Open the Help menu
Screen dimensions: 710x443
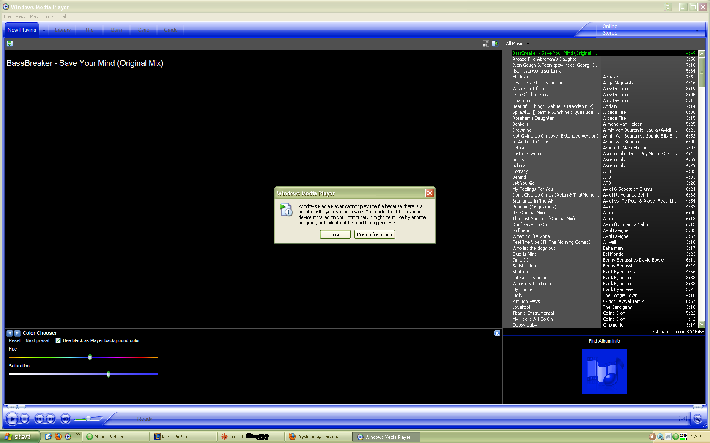[x=63, y=17]
